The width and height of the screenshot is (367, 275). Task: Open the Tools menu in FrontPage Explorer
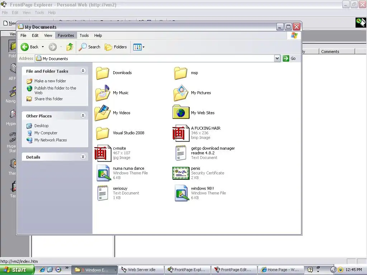pyautogui.click(x=39, y=13)
